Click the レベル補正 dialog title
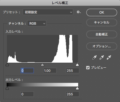 tap(60, 3)
